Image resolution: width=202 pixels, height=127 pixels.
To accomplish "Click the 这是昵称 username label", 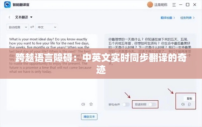I will (x=161, y=5).
